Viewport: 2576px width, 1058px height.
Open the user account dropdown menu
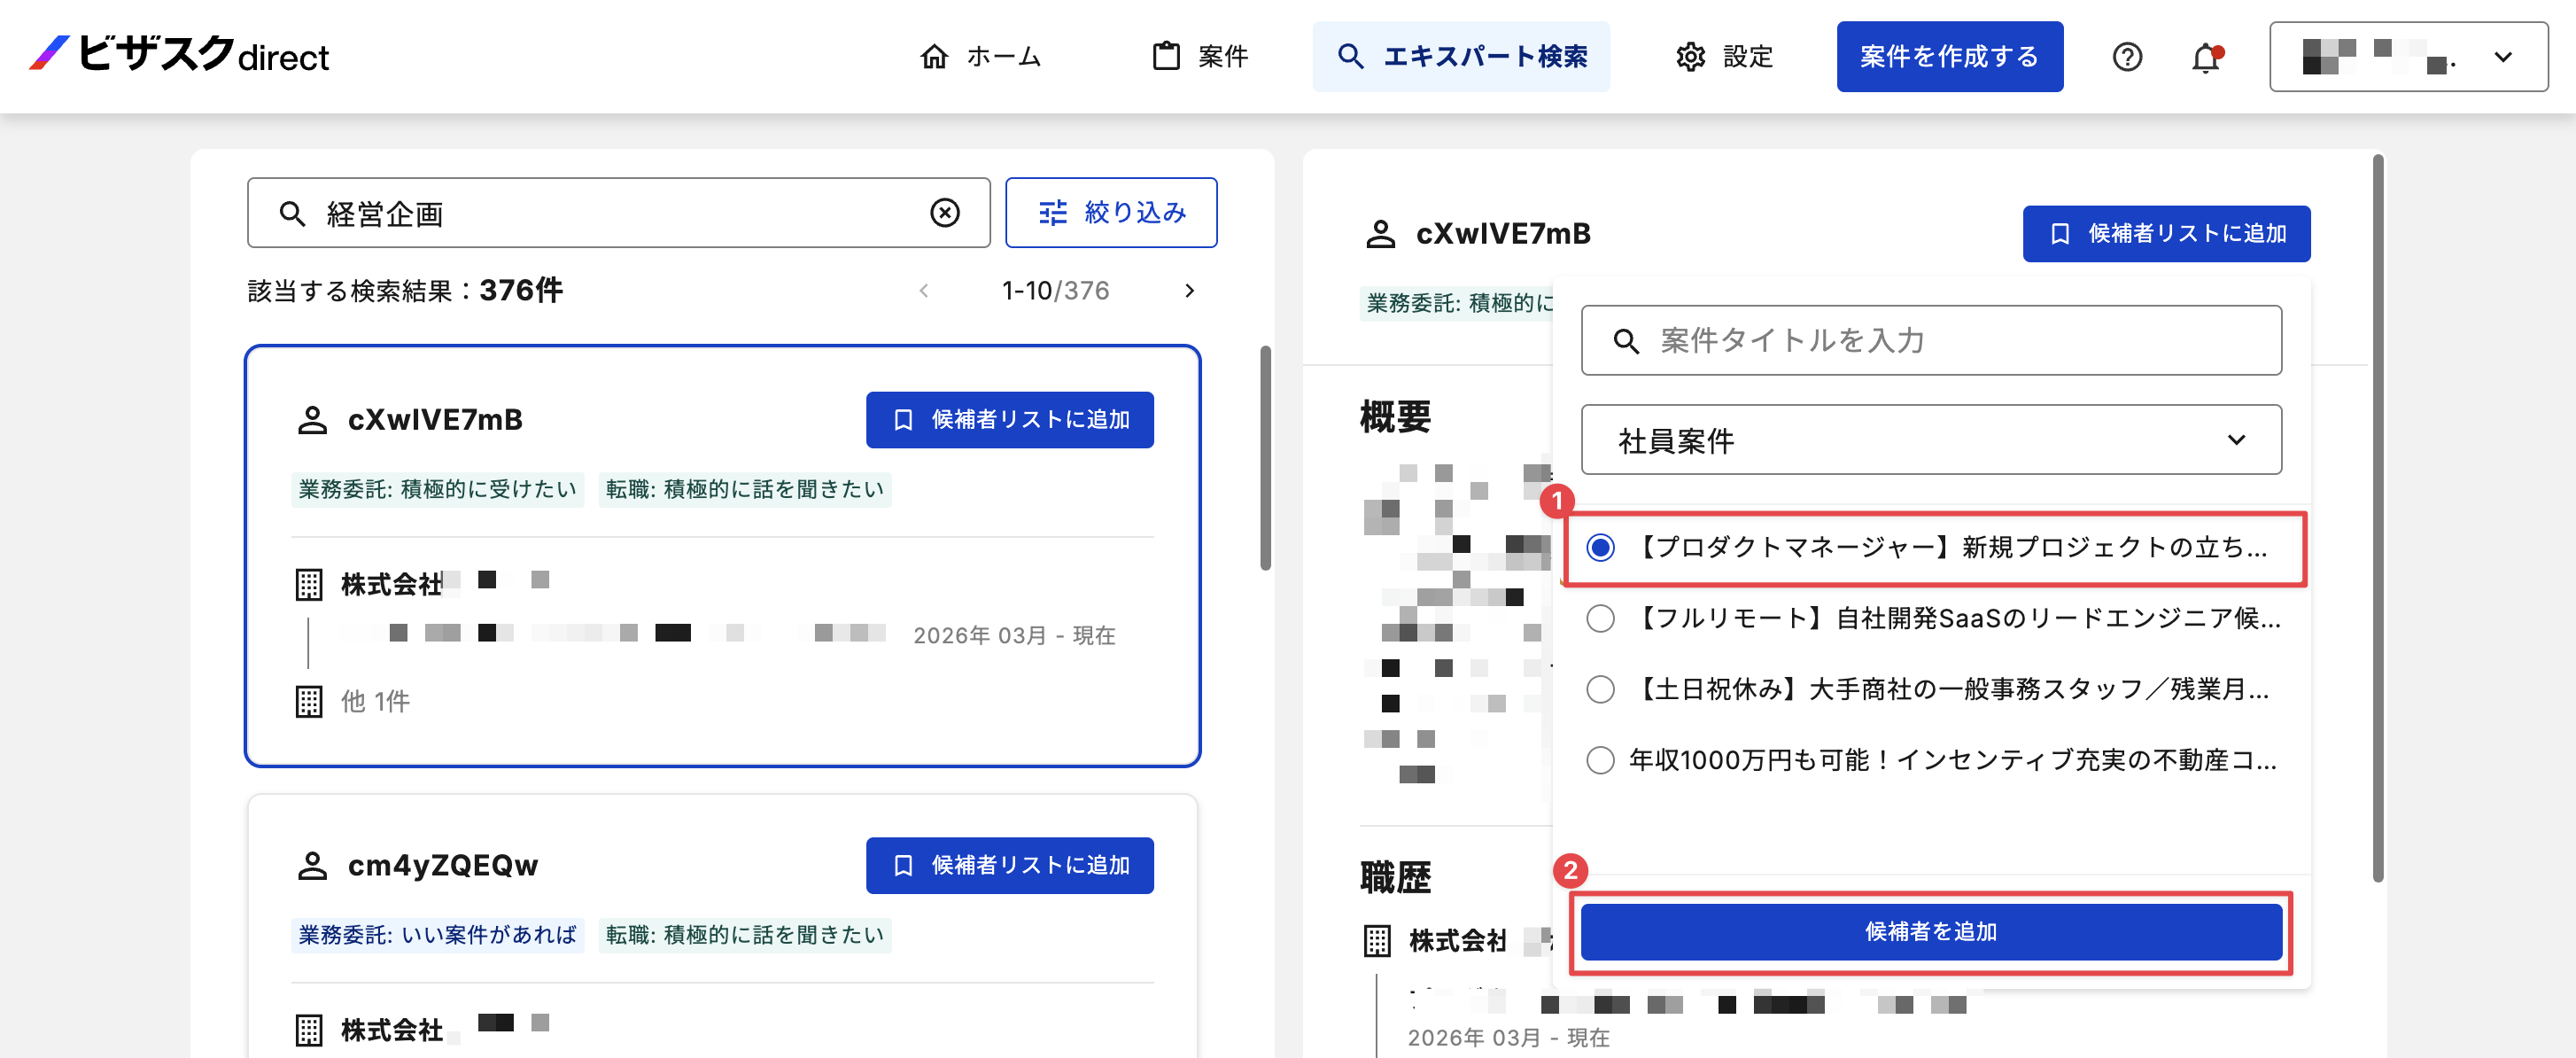tap(2408, 57)
